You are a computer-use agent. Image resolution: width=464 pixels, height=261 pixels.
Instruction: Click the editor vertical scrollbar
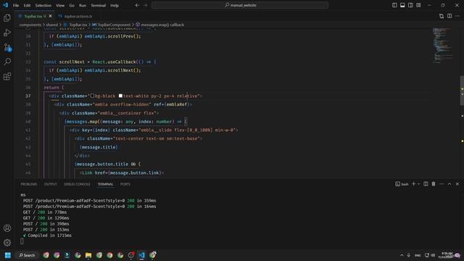(x=462, y=91)
